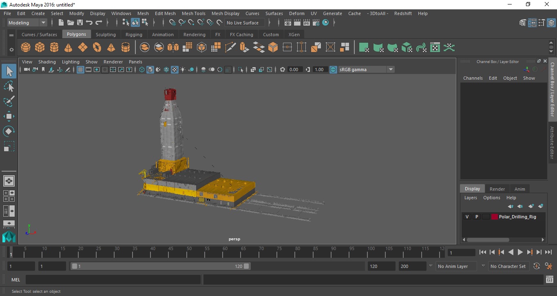
Task: Click the MEL script language label
Action: coord(15,279)
